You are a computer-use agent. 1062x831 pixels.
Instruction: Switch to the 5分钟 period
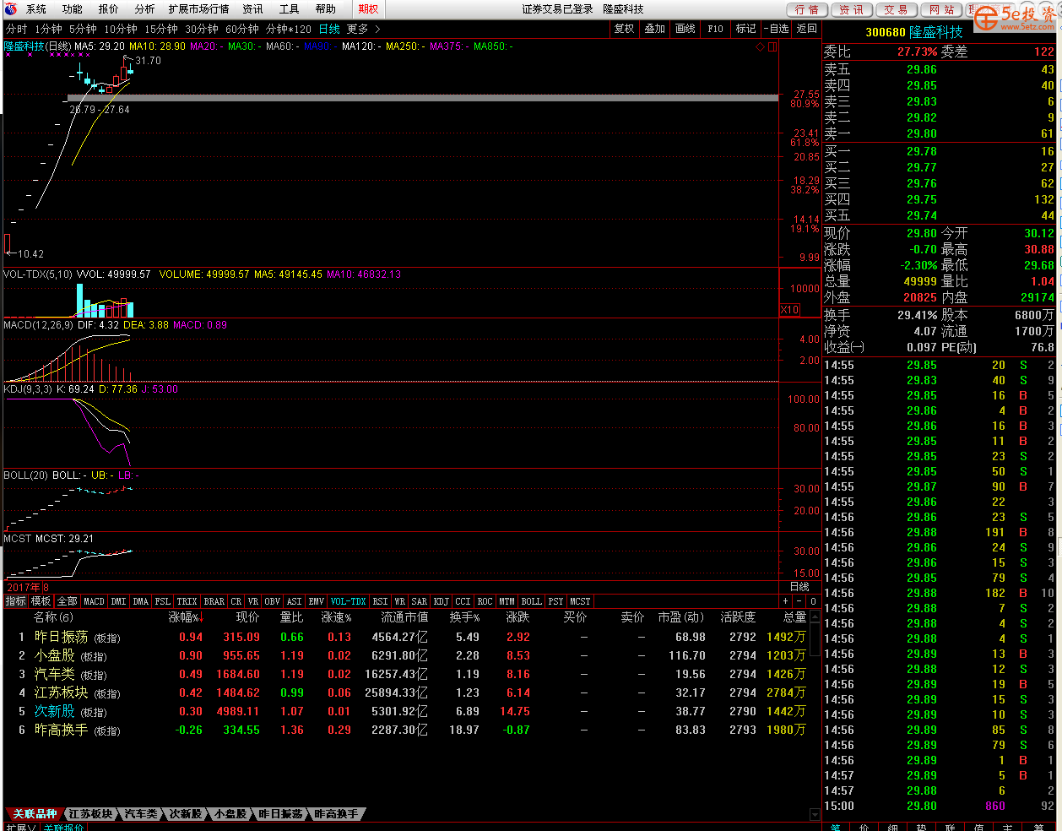coord(83,29)
